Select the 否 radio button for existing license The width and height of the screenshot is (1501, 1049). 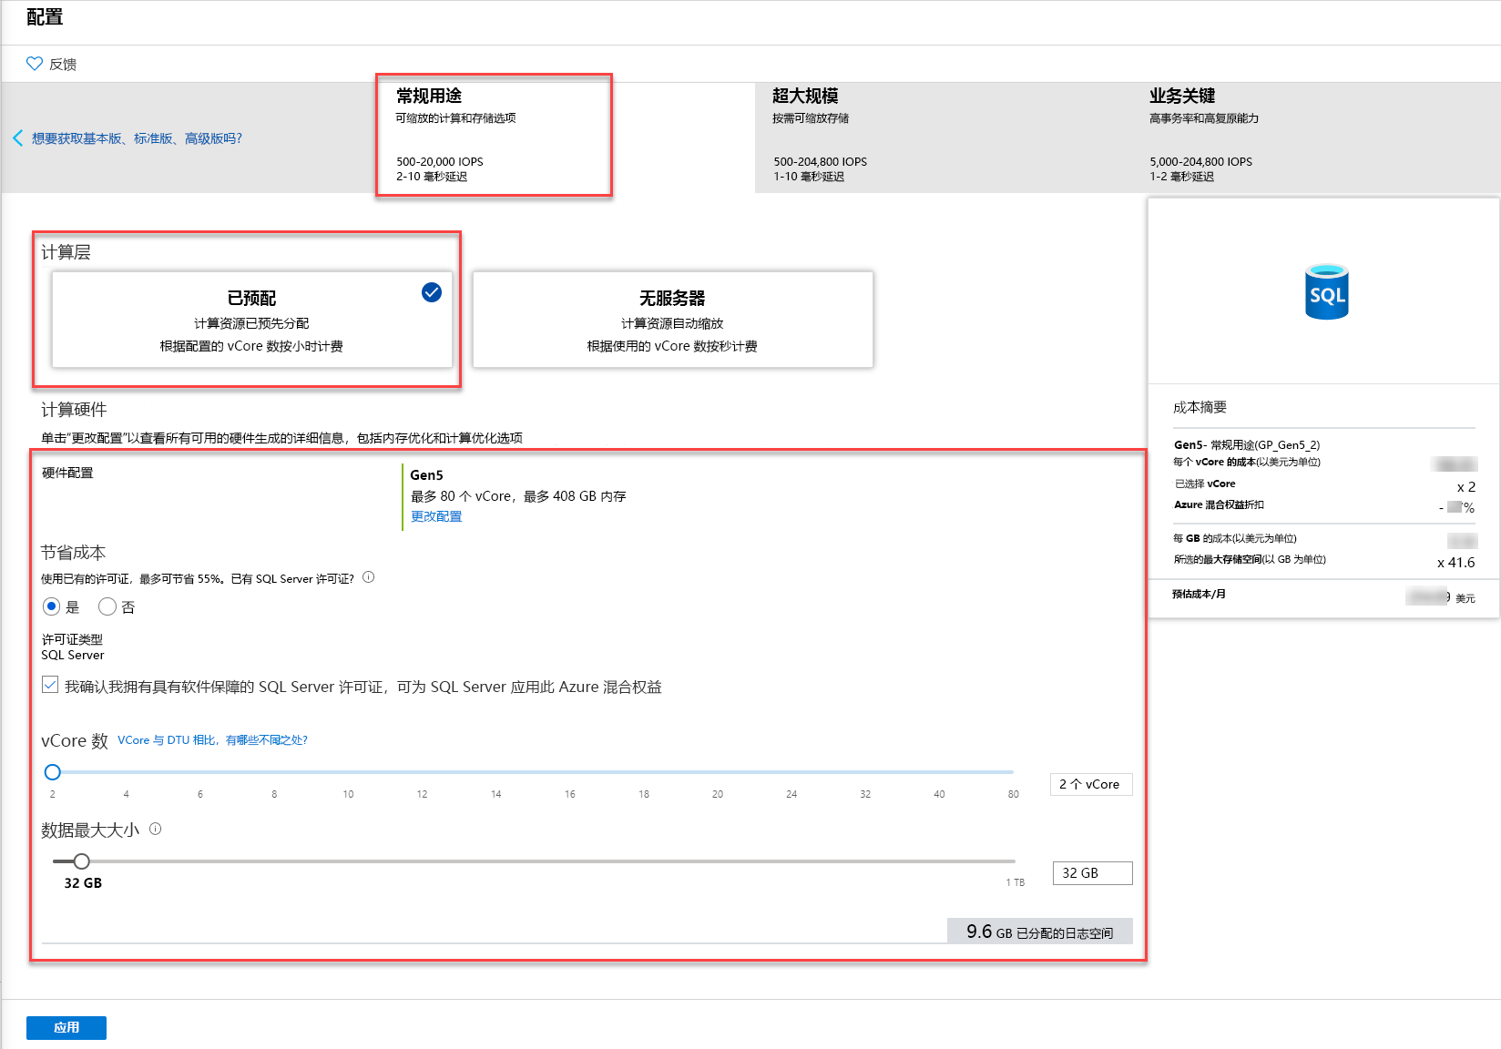tap(107, 606)
